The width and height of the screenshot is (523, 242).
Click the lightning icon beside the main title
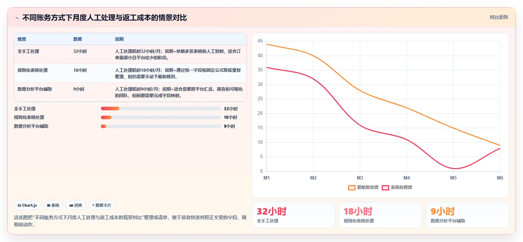(17, 18)
